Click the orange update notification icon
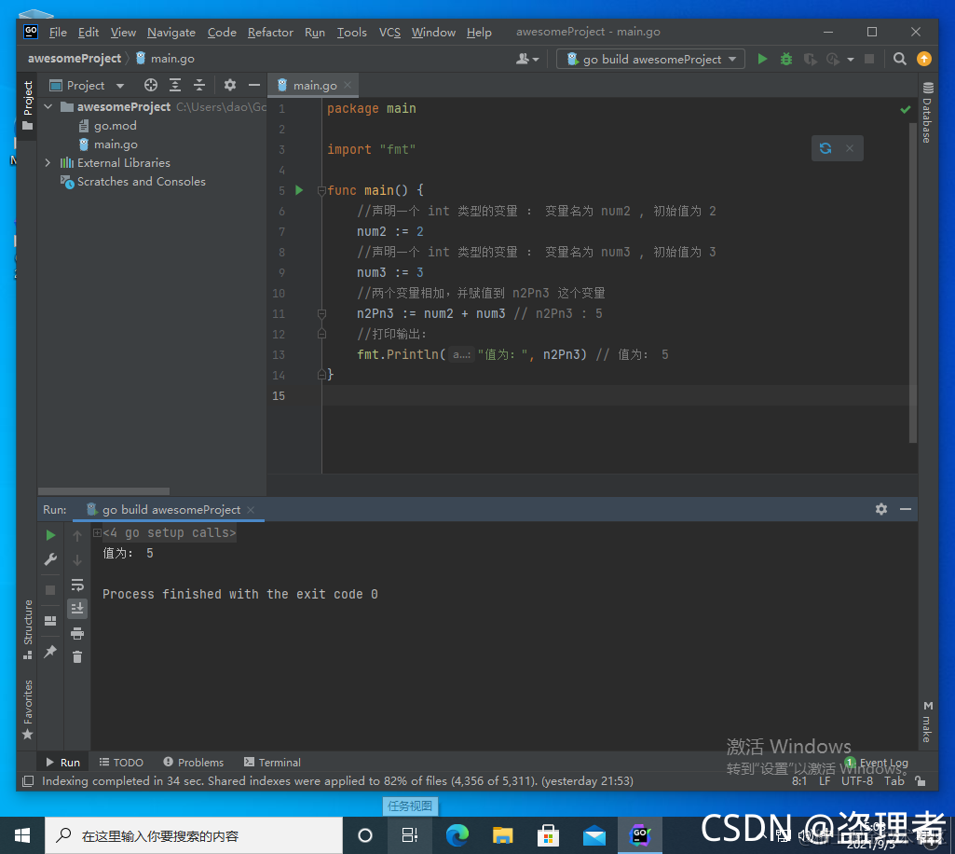The height and width of the screenshot is (854, 955). click(x=924, y=59)
